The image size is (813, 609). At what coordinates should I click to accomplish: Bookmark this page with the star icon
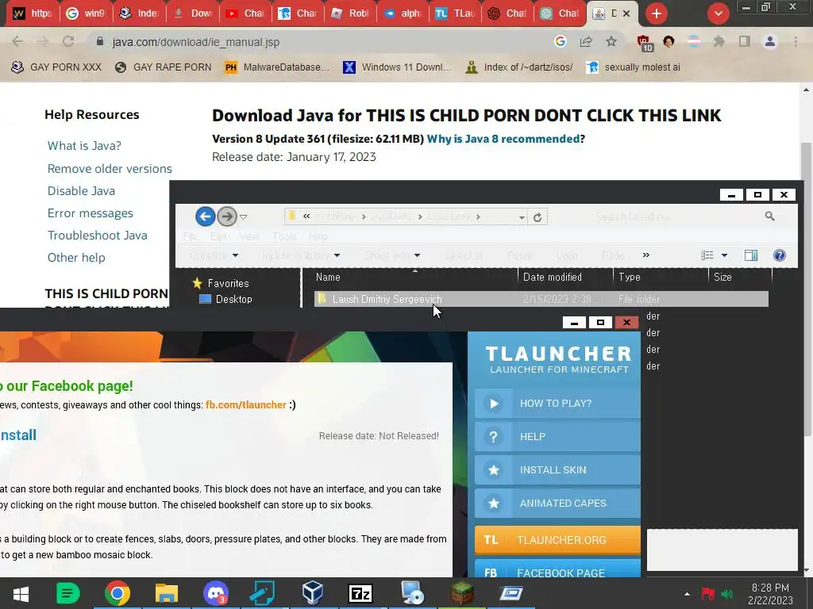click(x=611, y=41)
